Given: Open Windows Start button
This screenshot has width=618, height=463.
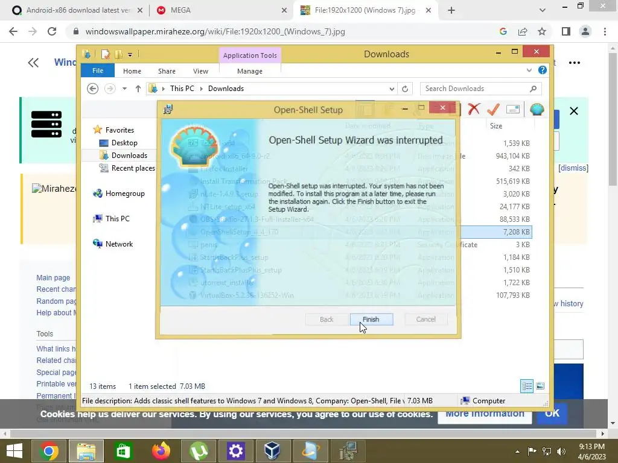Looking at the screenshot, I should pyautogui.click(x=14, y=451).
